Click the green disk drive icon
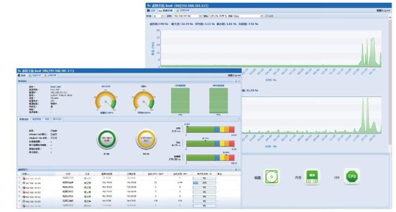This screenshot has height=212, width=396. [272, 176]
